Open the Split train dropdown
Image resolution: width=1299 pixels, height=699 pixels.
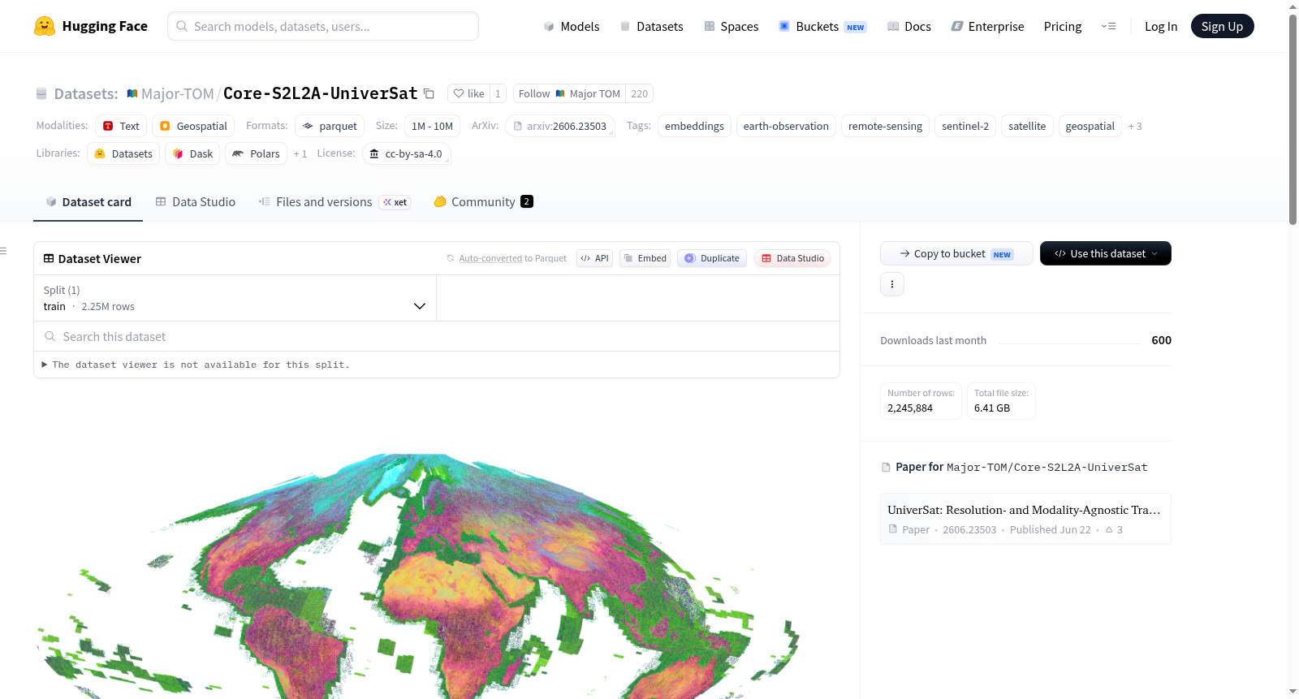click(235, 299)
